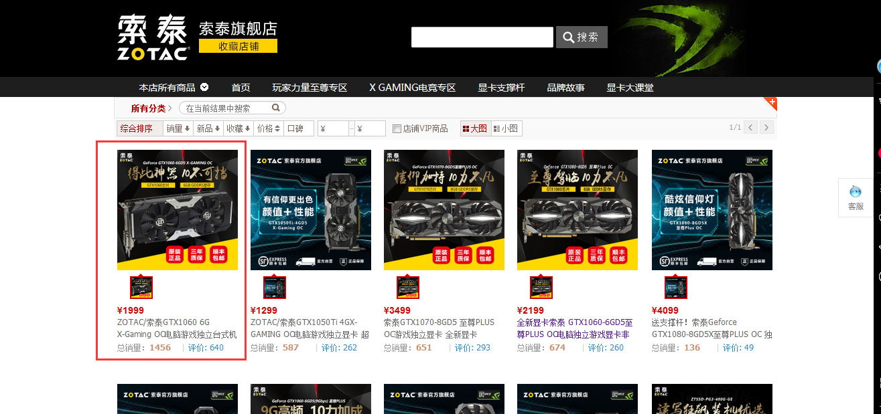Viewport: 881px width, 414px height.
Task: Click the magnifier icon in result search box
Action: (276, 108)
